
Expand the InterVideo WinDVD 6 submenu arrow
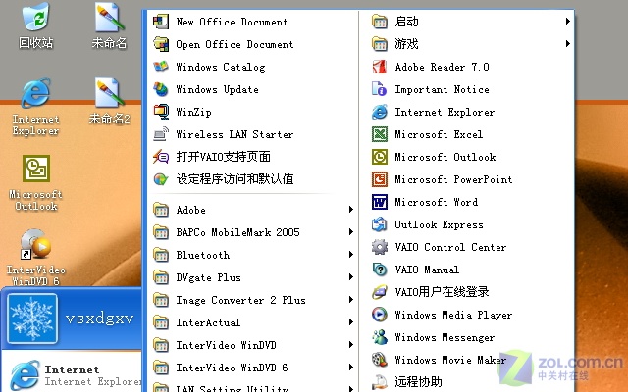(x=351, y=367)
